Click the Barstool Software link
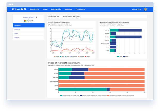This screenshot has width=160, height=111. tap(29, 17)
